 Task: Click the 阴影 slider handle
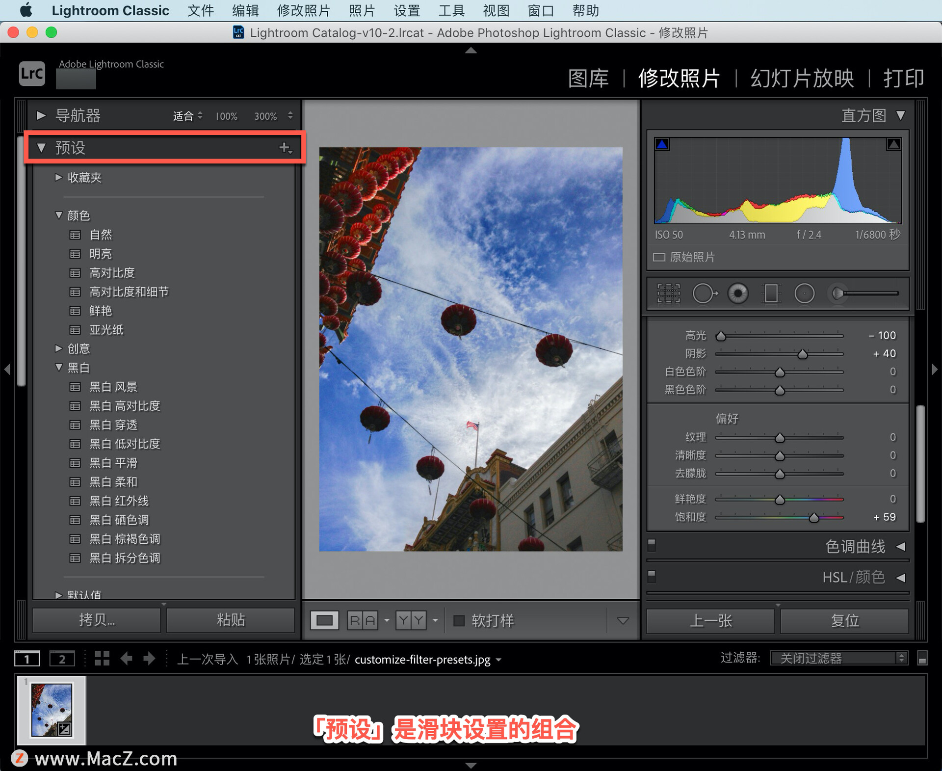pos(803,354)
